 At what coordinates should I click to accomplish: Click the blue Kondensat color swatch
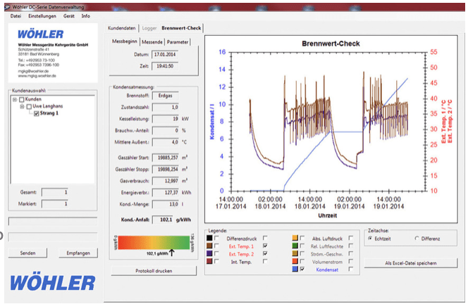[294, 269]
